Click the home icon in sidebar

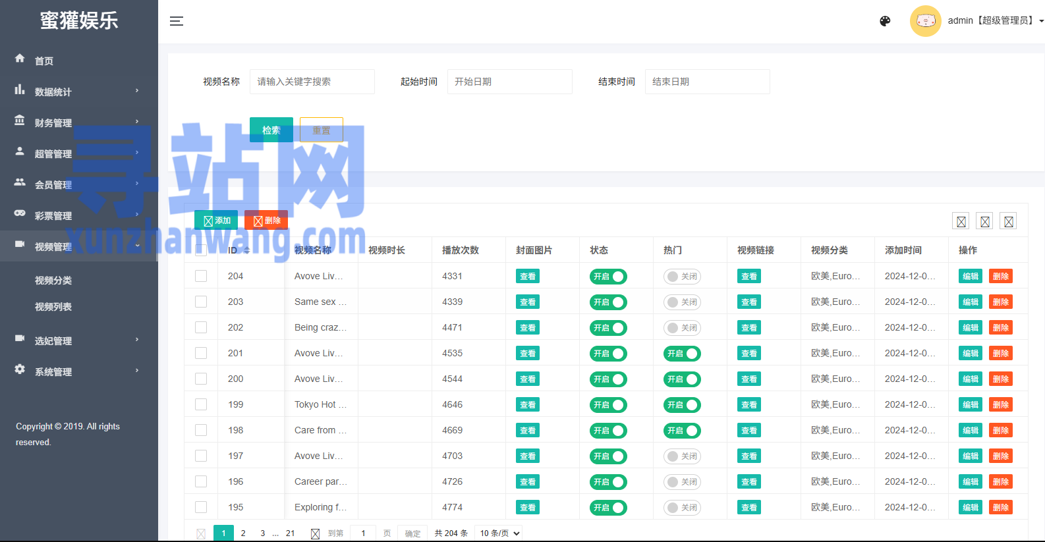(20, 59)
